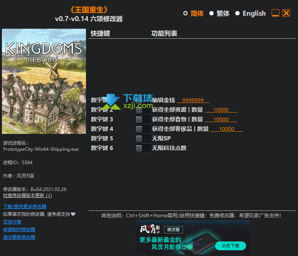This screenshot has width=298, height=256.
Task: Click the 数字键 5 hotkey label
Action: point(102,139)
